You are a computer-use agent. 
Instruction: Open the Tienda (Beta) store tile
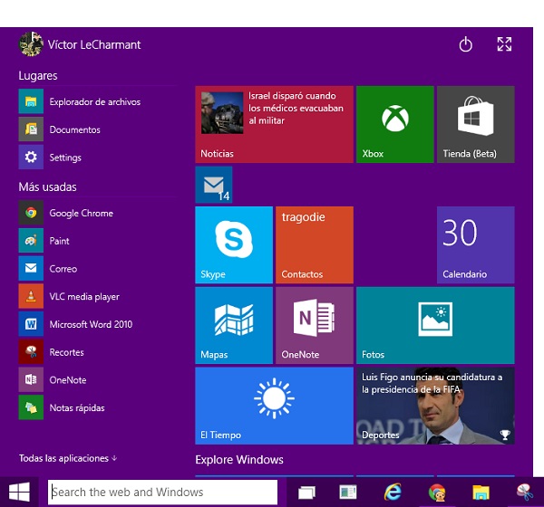[x=476, y=124]
